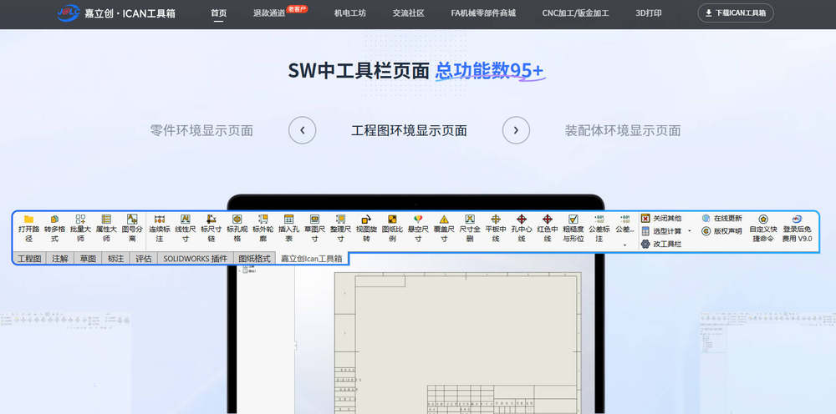Click the 尺寸全删 icon
Image resolution: width=836 pixels, height=414 pixels.
pyautogui.click(x=470, y=219)
